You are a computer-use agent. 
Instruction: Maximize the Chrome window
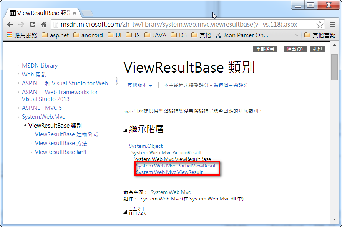[310, 5]
